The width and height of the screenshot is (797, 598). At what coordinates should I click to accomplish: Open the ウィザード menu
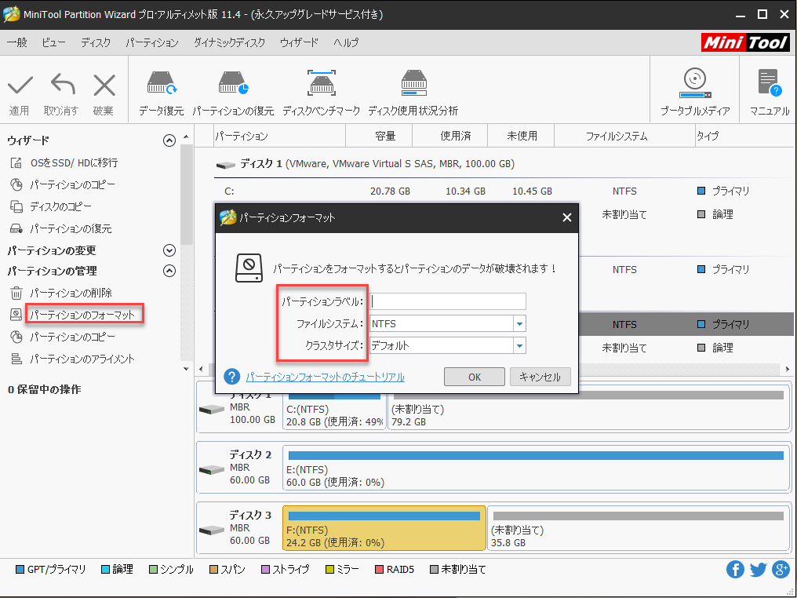299,42
